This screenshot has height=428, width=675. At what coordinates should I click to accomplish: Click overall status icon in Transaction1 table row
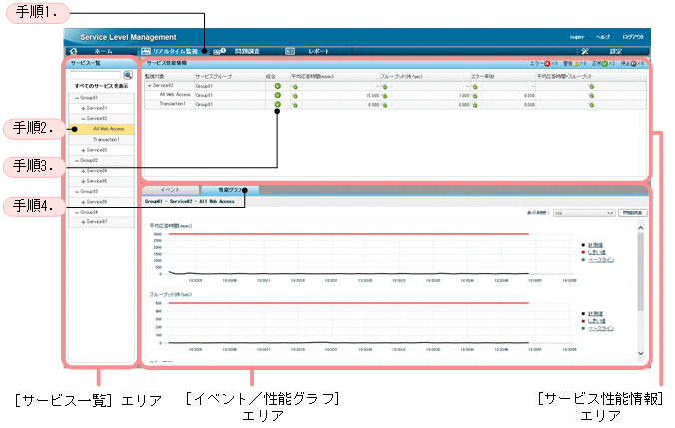(x=277, y=104)
